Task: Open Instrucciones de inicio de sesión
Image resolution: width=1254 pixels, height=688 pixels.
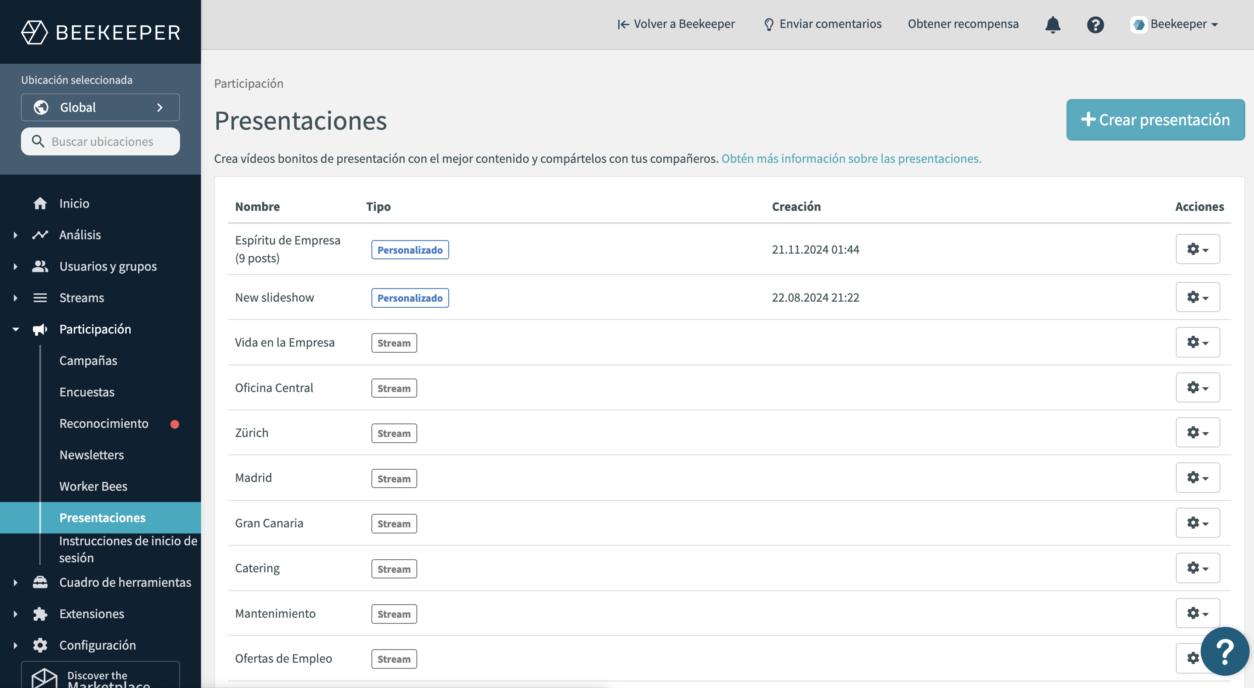Action: (128, 550)
